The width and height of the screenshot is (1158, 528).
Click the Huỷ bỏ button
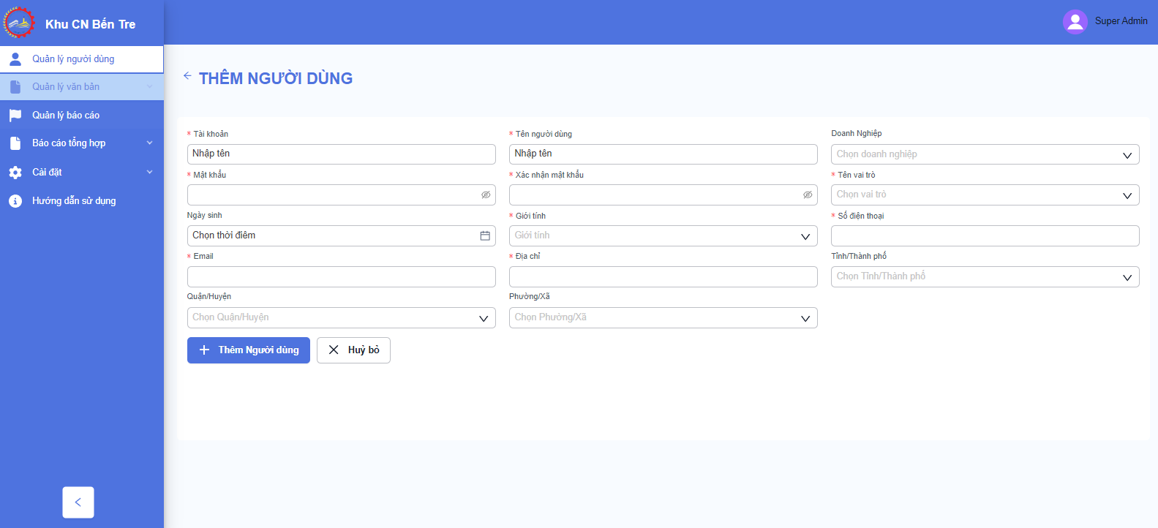coord(353,350)
